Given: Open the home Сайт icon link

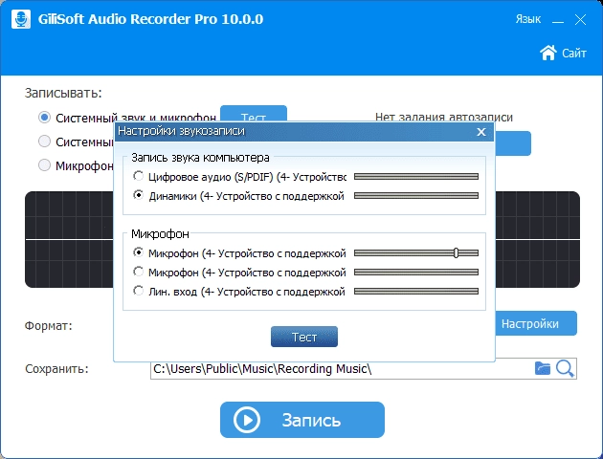Looking at the screenshot, I should click(x=548, y=53).
